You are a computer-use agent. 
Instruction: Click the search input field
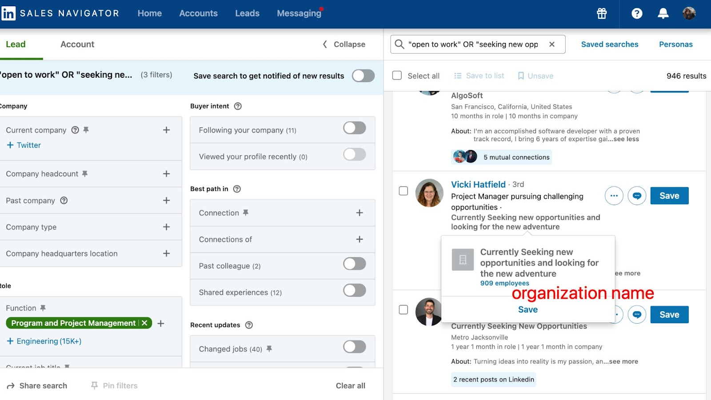pos(475,44)
